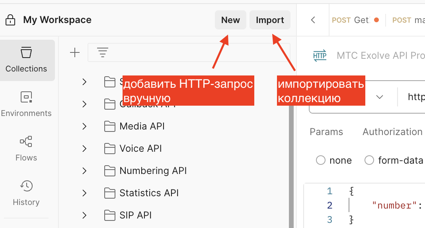
Task: Click the filter icon in collections search
Action: pyautogui.click(x=103, y=52)
